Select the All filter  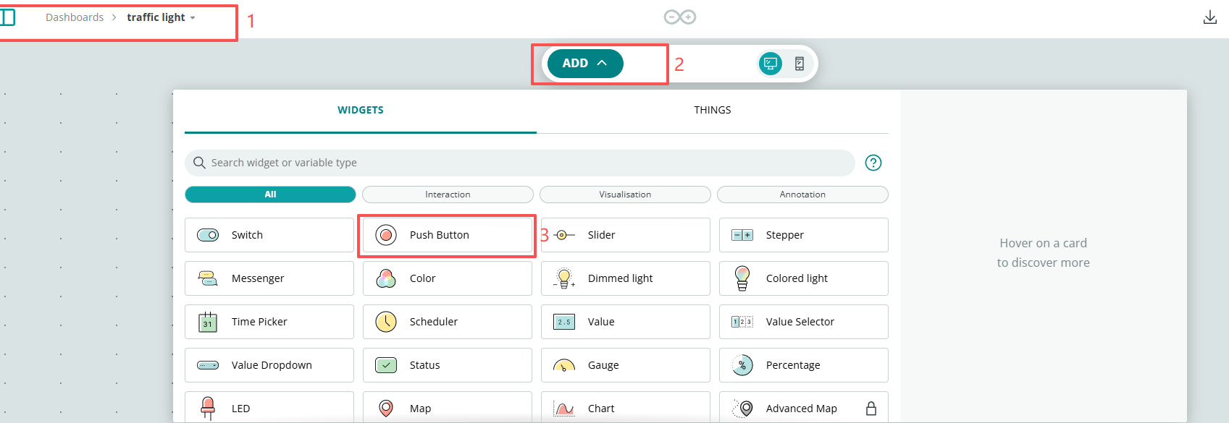270,195
